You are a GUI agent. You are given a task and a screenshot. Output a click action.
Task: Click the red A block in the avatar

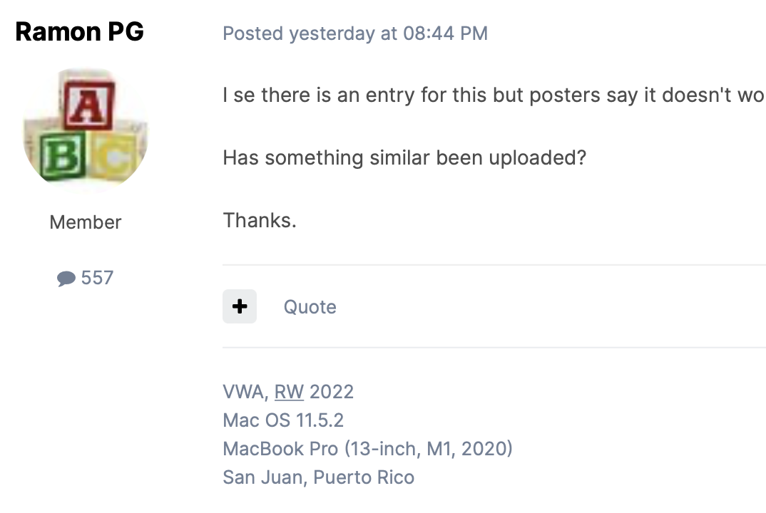pyautogui.click(x=89, y=105)
